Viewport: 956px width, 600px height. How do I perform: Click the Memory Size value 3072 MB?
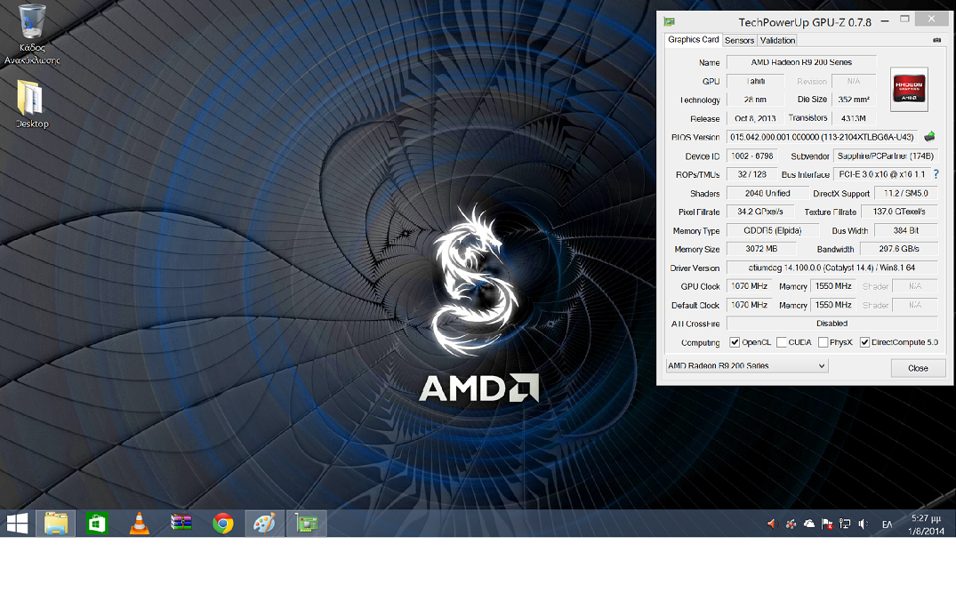click(761, 249)
